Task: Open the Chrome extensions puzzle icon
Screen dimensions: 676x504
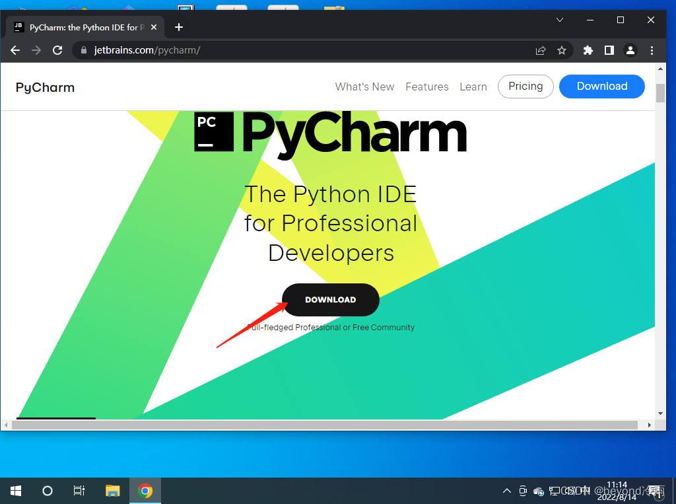Action: 588,50
